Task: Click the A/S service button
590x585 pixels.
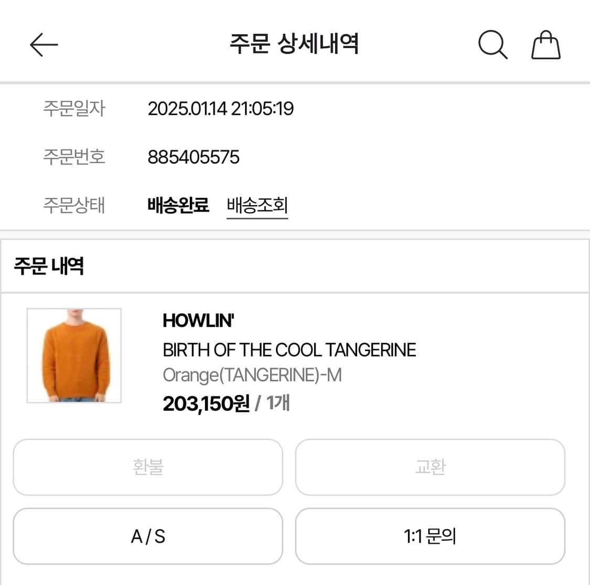Action: point(147,536)
